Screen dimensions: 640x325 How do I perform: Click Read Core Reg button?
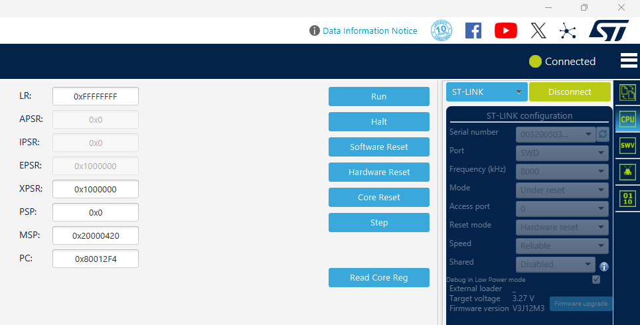(x=379, y=278)
